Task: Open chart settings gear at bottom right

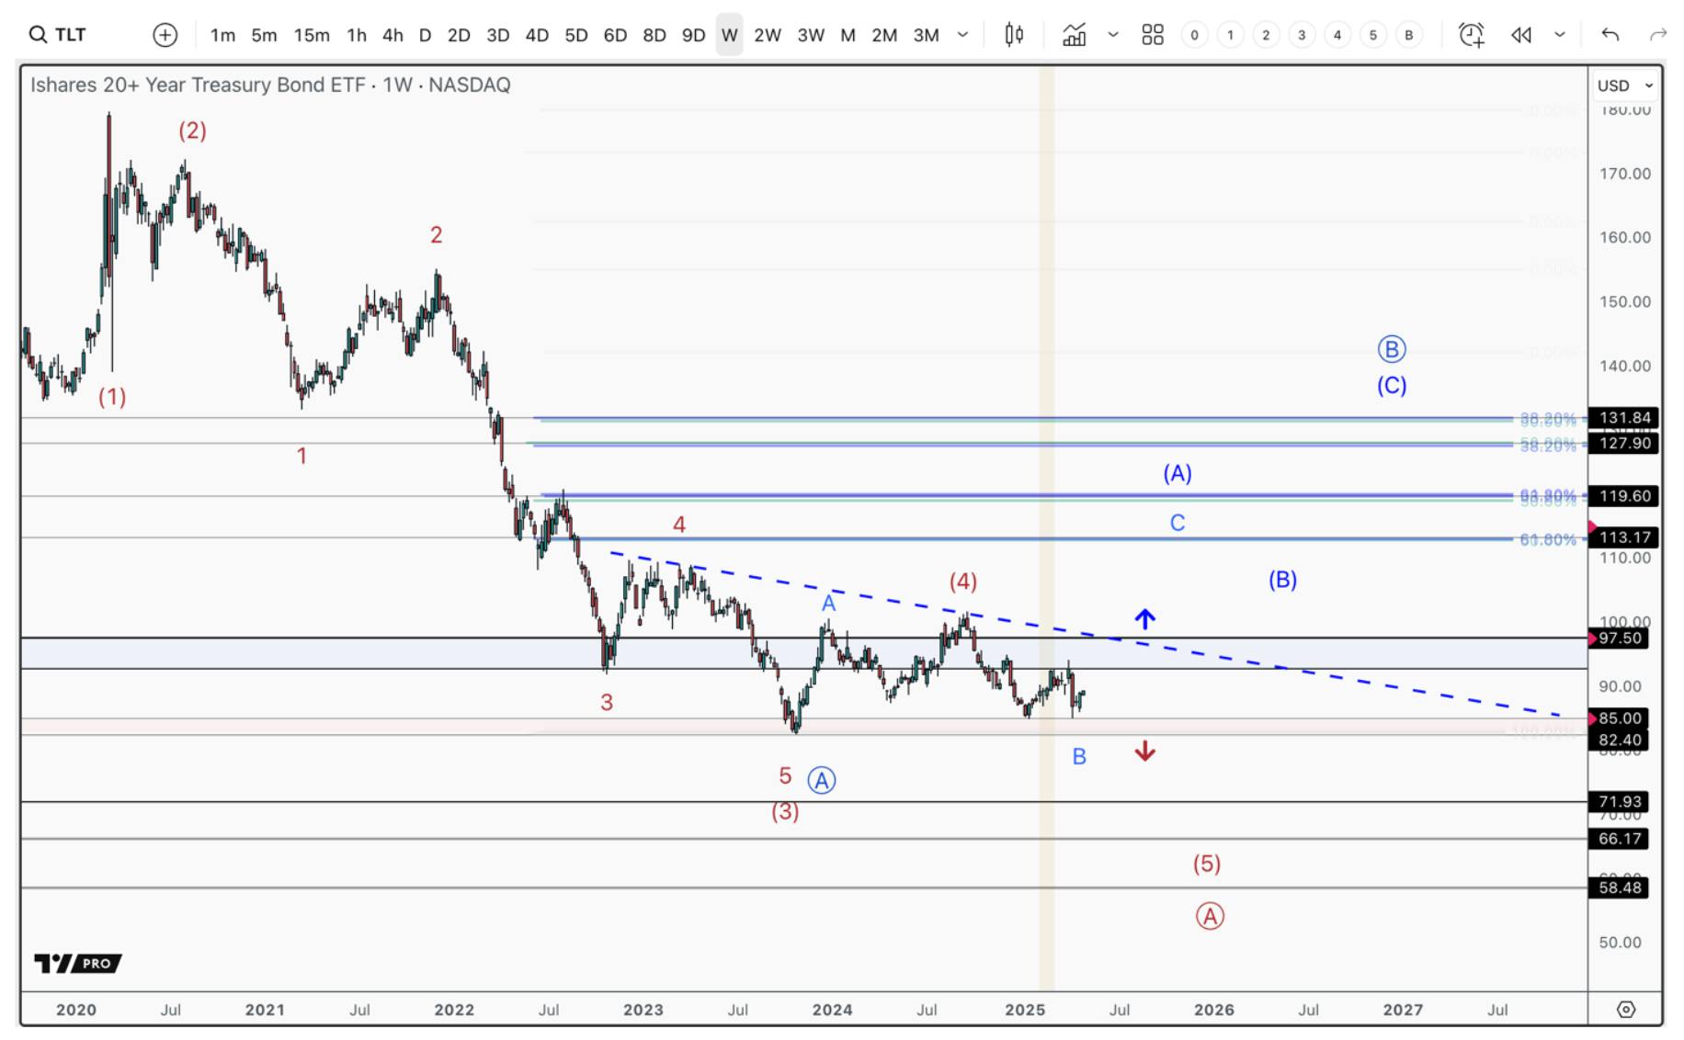Action: point(1625,1010)
